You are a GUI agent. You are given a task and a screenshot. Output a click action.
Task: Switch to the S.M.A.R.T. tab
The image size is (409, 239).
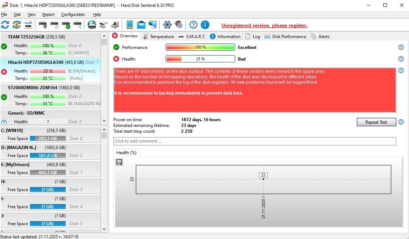point(192,36)
